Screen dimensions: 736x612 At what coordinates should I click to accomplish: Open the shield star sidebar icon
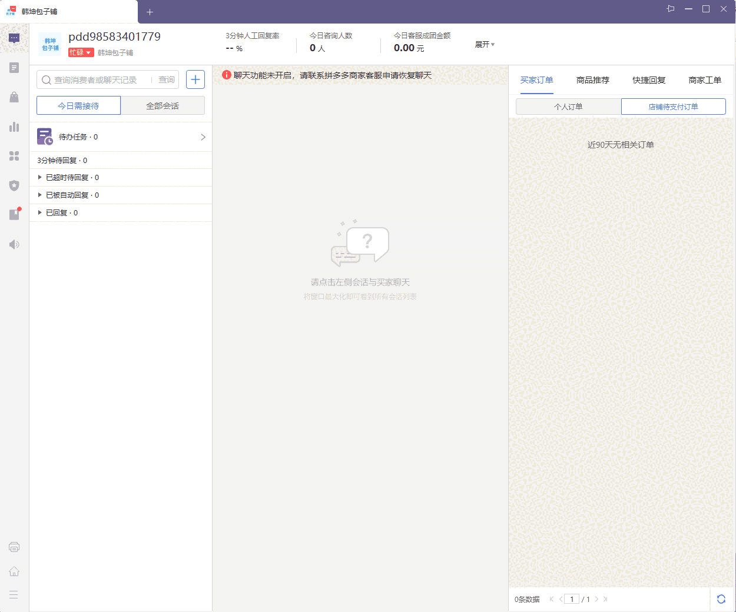(14, 185)
